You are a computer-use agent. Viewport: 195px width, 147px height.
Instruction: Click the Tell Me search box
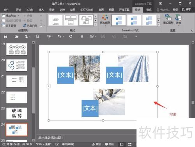[163, 10]
